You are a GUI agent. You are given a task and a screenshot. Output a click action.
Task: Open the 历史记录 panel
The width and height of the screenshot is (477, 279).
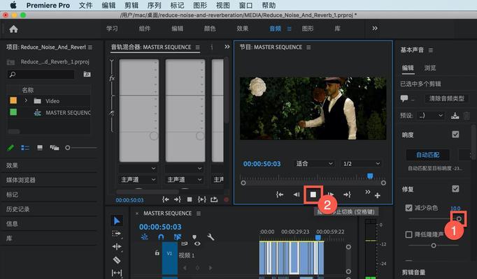[x=17, y=209]
